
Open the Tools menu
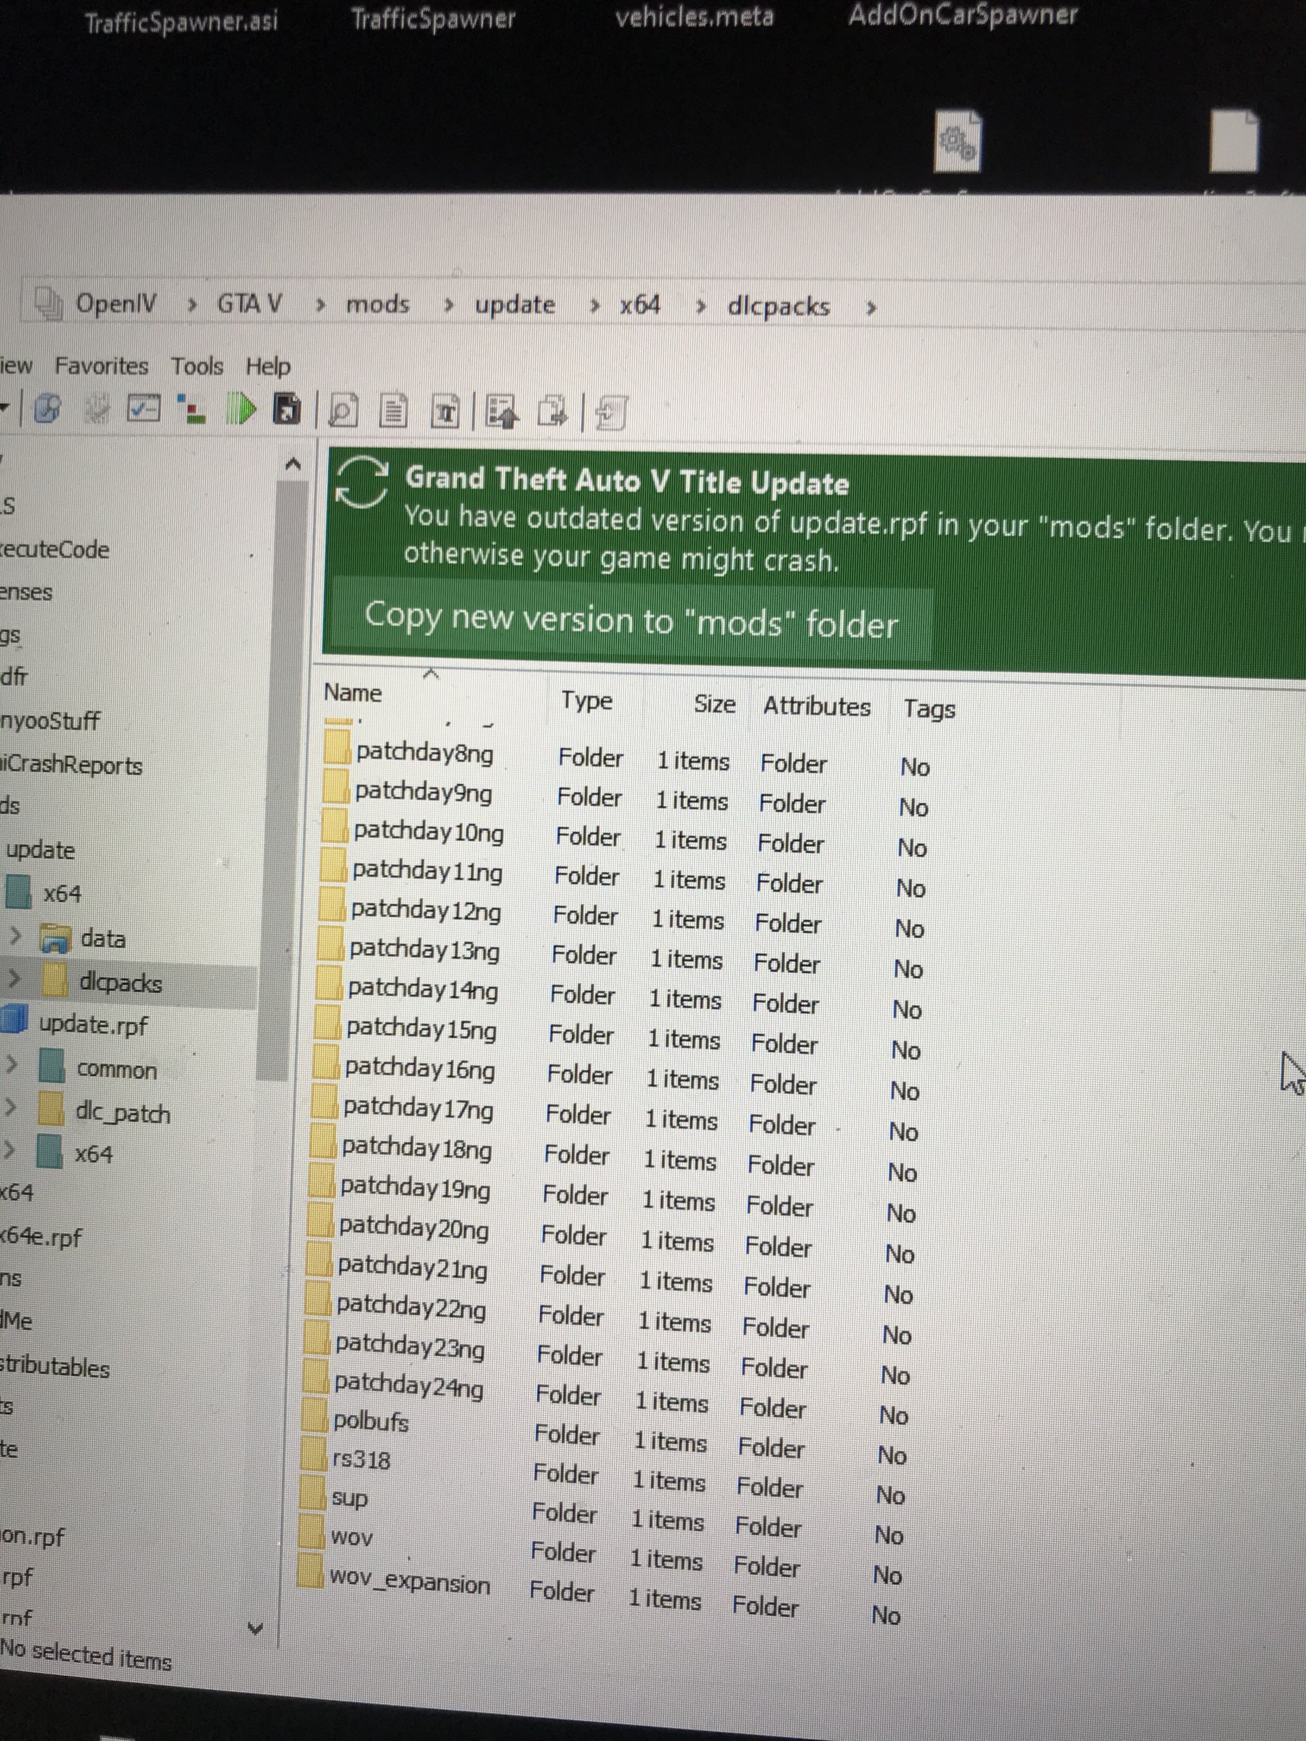(197, 366)
